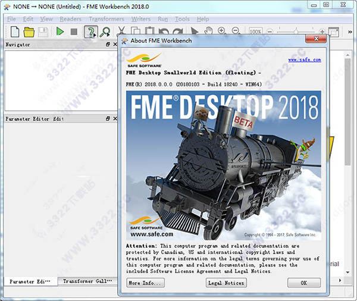Viewport: 357px width, 301px height.
Task: Run the translation with the green play icon
Action: click(60, 32)
